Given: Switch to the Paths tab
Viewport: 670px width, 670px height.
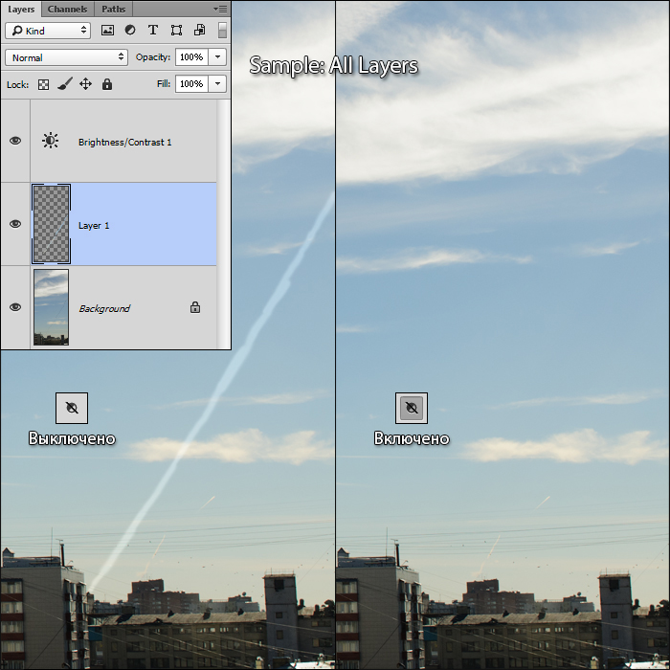Looking at the screenshot, I should [x=113, y=9].
